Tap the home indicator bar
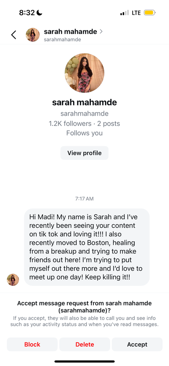 click(x=84, y=361)
